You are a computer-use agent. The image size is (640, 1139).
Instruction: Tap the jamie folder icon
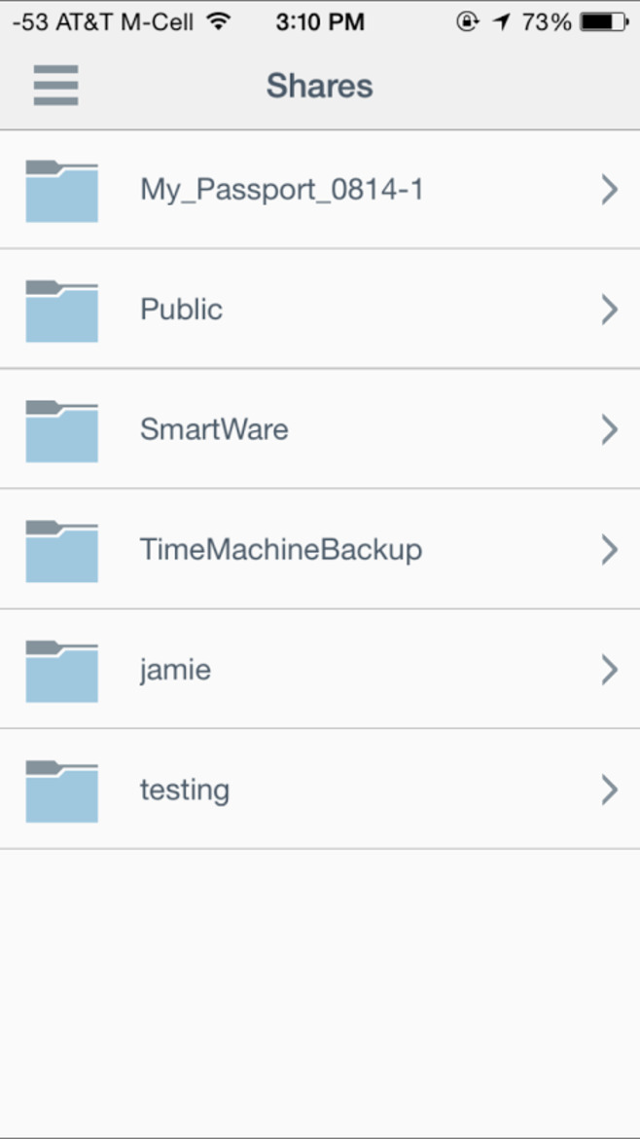61,671
